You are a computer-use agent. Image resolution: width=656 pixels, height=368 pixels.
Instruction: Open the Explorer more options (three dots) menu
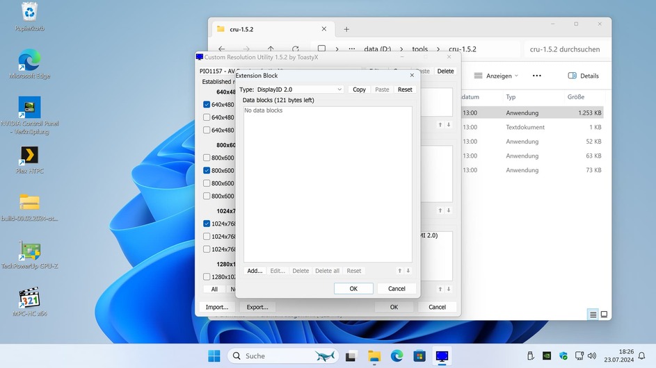point(536,76)
